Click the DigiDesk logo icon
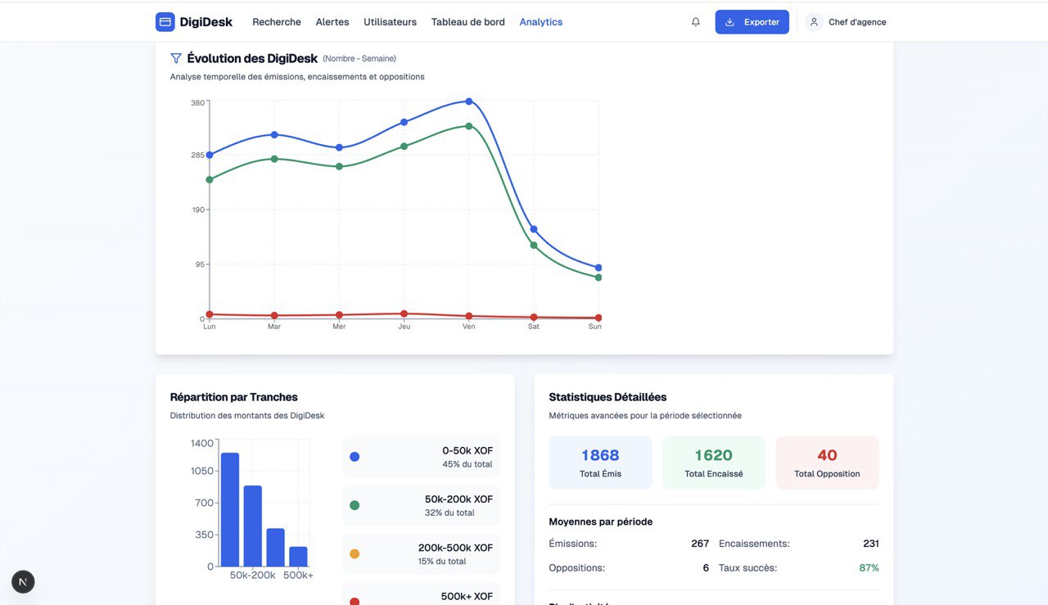Screen dimensions: 1048x605 pos(165,22)
